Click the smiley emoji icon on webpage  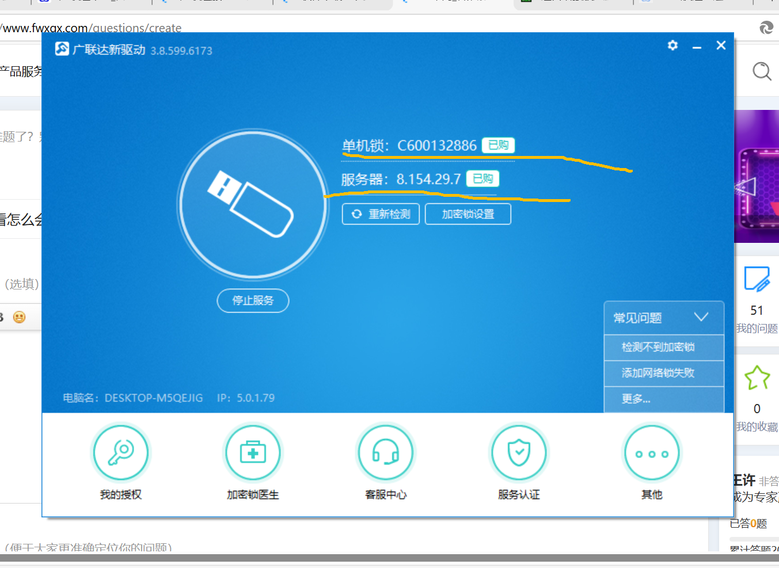pyautogui.click(x=19, y=317)
